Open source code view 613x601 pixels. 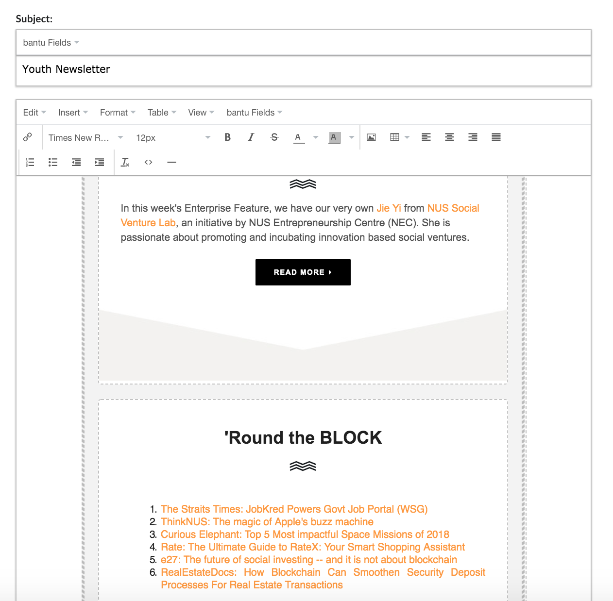coord(149,162)
